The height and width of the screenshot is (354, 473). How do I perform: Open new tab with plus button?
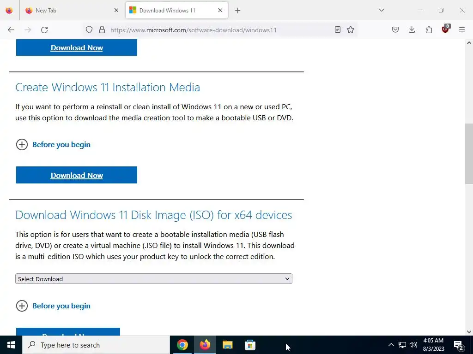click(238, 11)
